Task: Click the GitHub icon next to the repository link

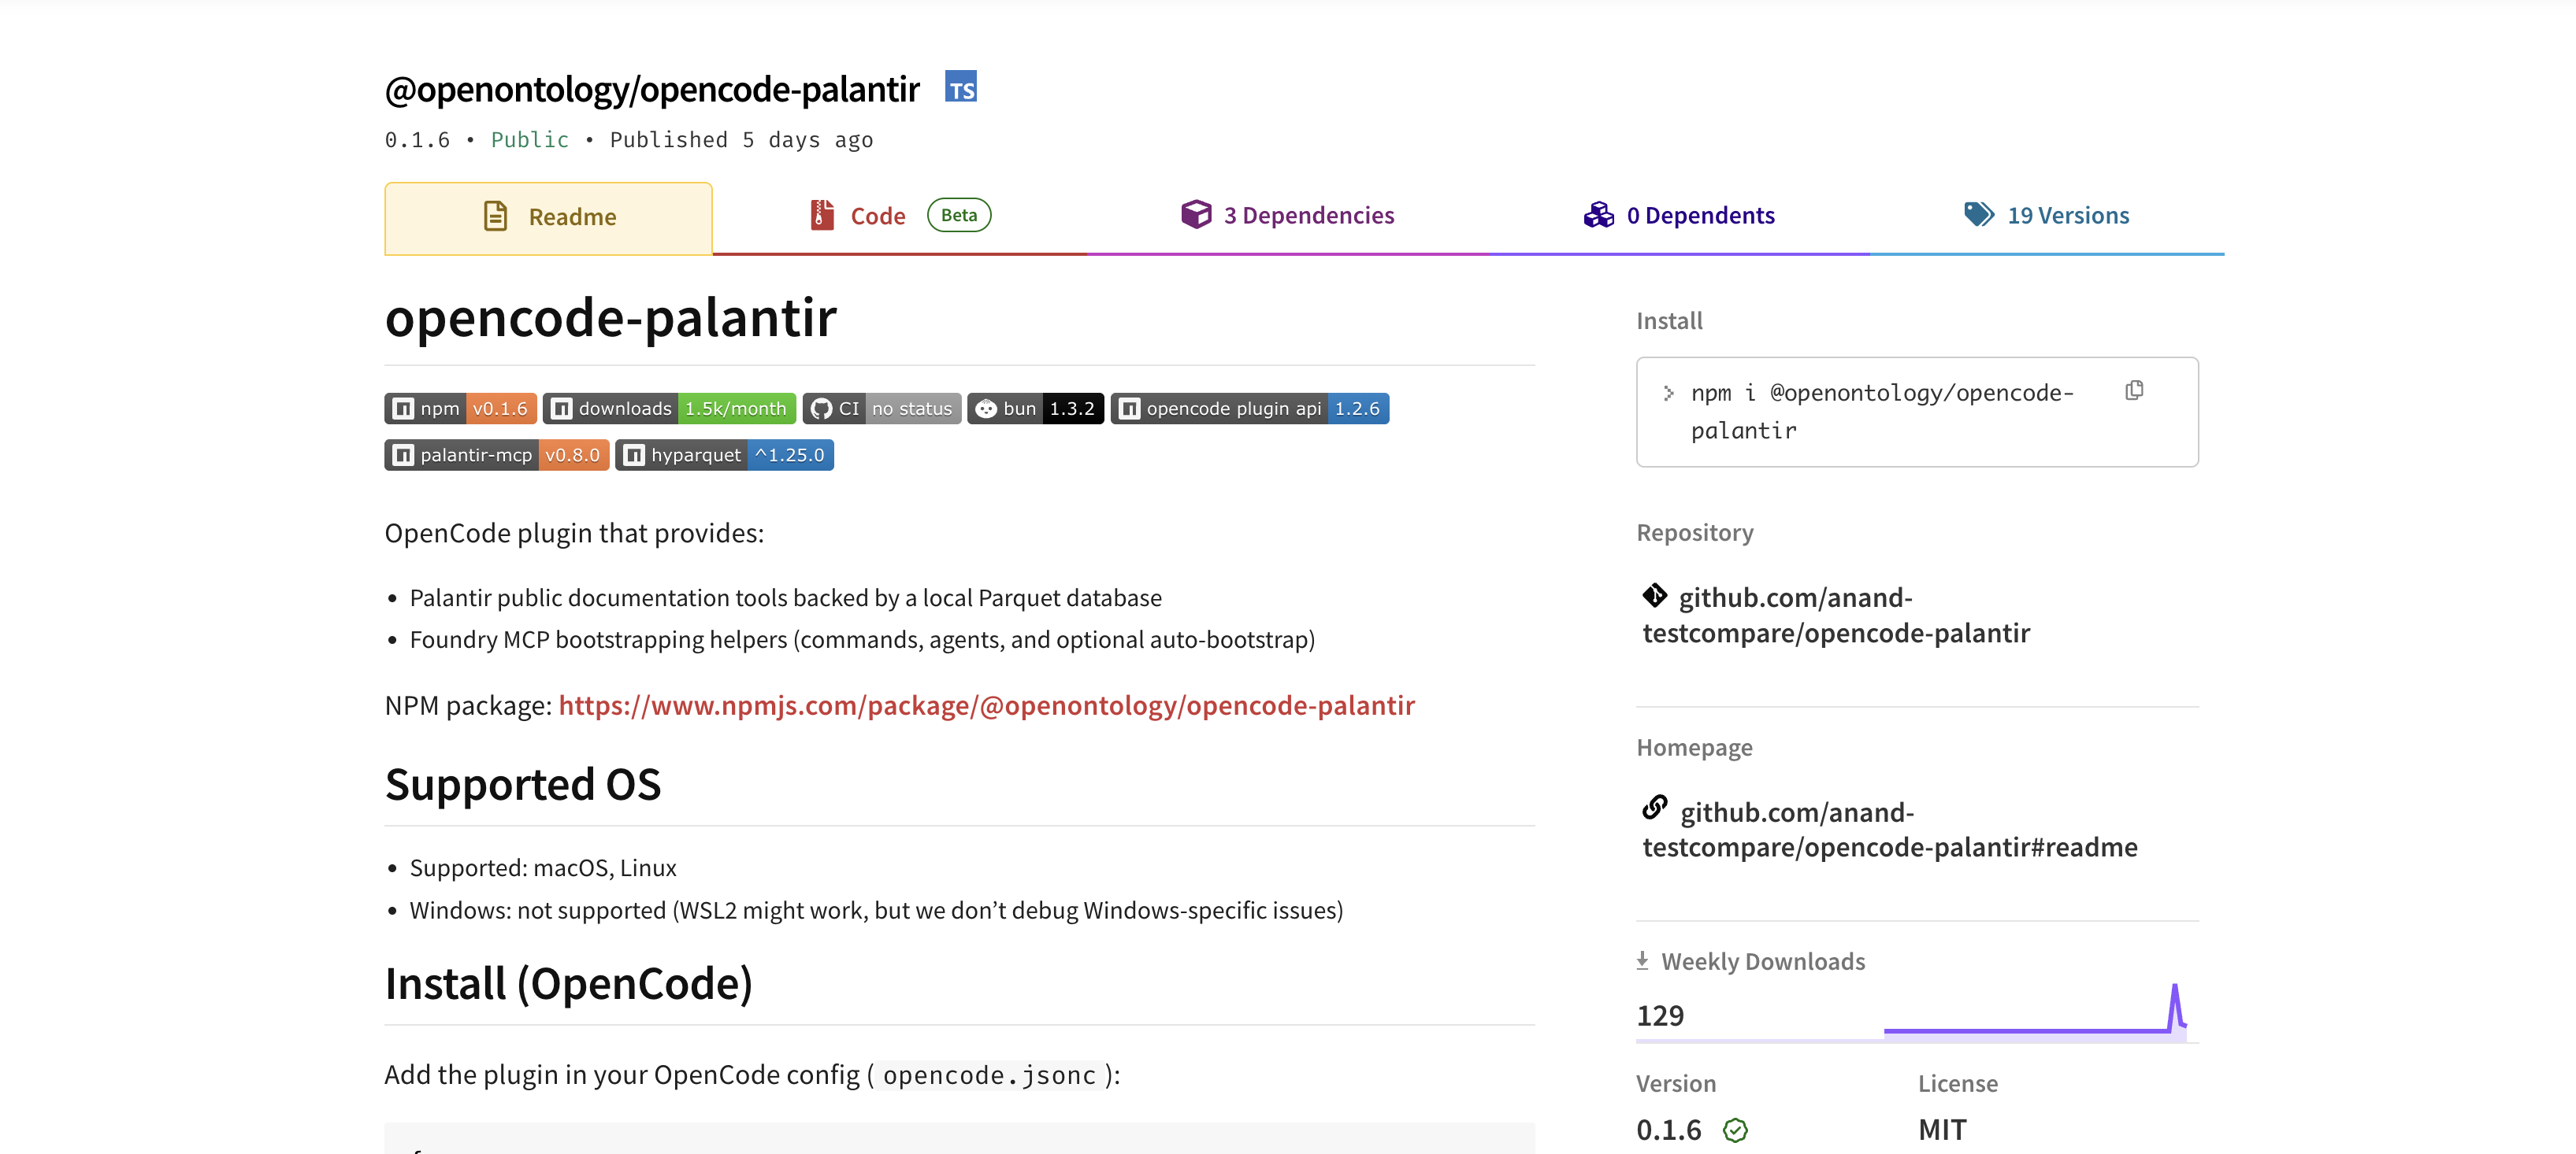Action: coord(1656,595)
